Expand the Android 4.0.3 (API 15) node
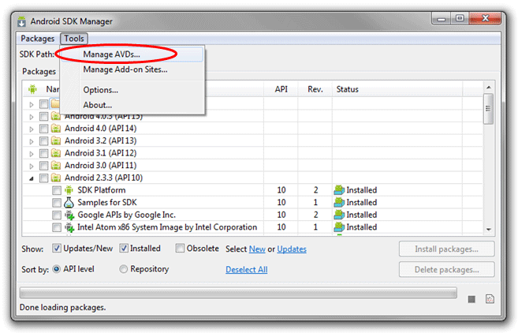Image resolution: width=518 pixels, height=333 pixels. coord(32,117)
